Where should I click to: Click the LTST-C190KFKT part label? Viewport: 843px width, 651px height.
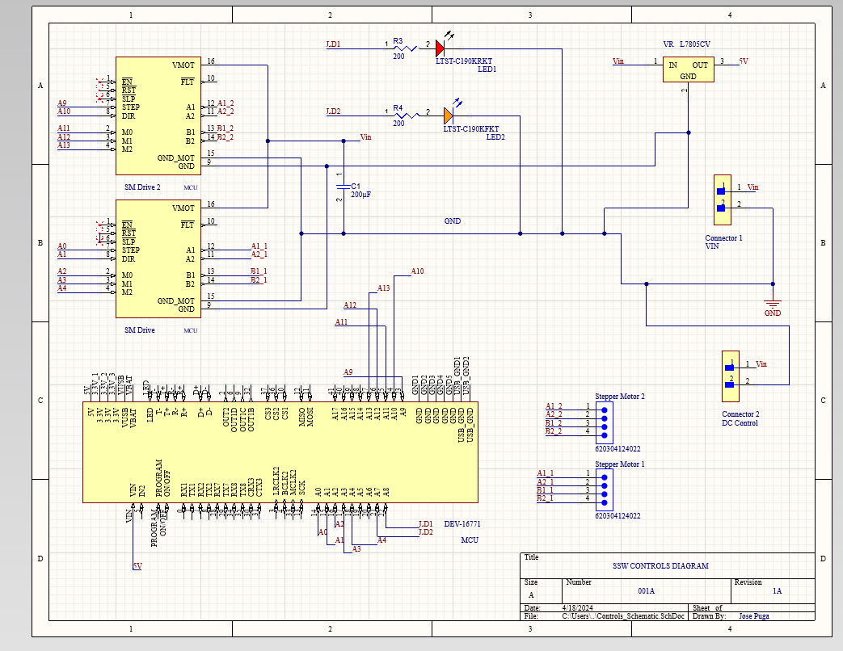(x=471, y=129)
